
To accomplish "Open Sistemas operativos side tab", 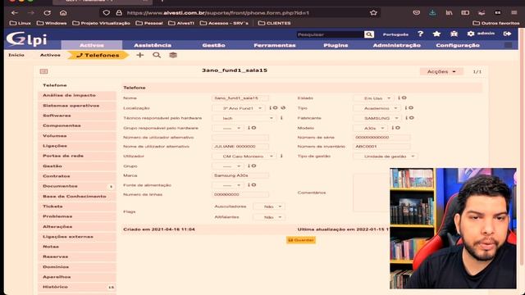I will pos(77,106).
